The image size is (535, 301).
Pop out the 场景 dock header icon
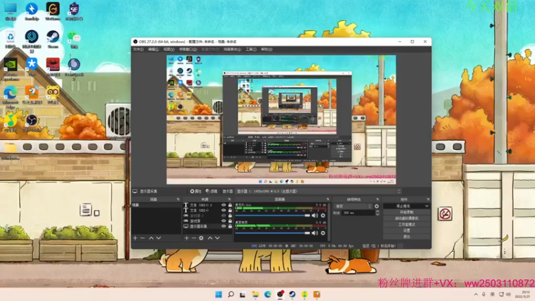pos(178,199)
